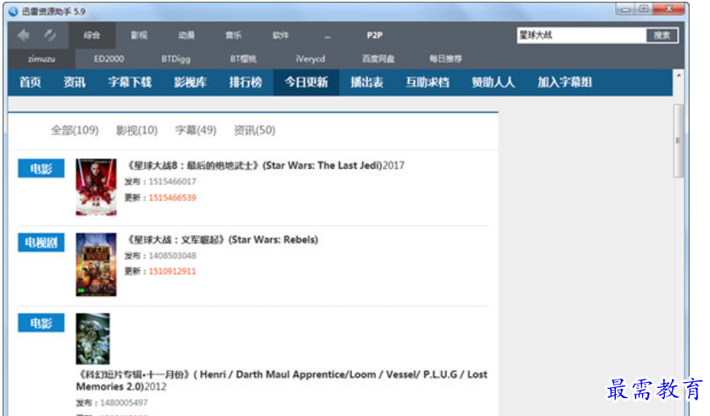Image resolution: width=710 pixels, height=416 pixels.
Task: Click the search field containing 星球大战
Action: coord(581,36)
